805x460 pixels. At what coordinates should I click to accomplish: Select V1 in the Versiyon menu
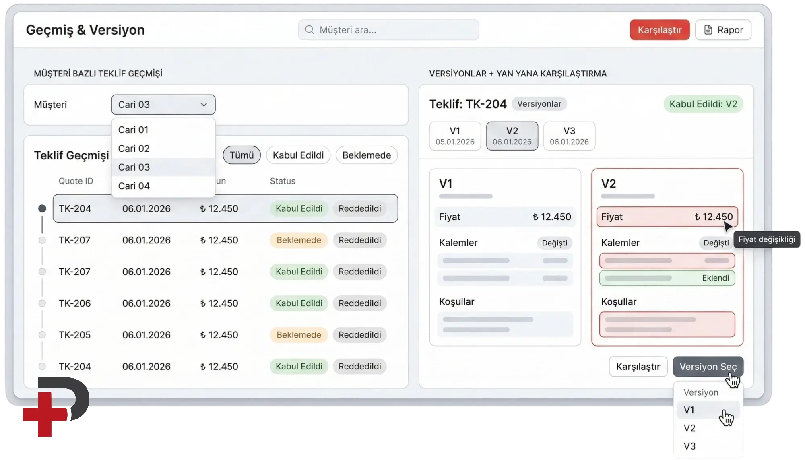[x=689, y=410]
